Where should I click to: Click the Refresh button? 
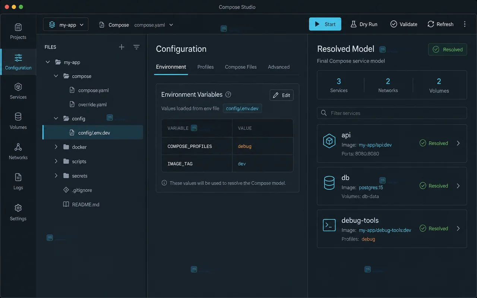tap(440, 24)
